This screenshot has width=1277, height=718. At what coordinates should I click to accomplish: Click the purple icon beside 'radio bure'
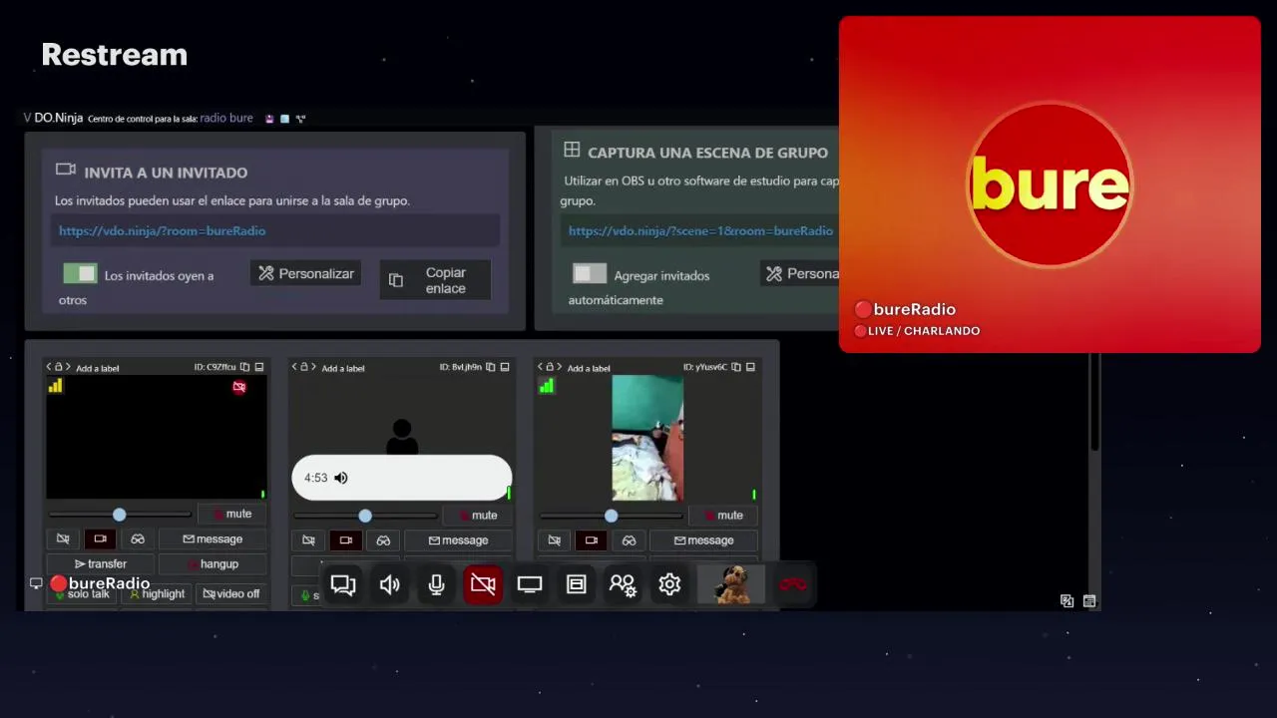click(x=269, y=118)
